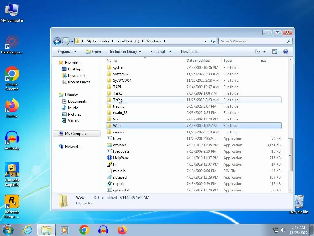
Task: Select the mib.bin file icon
Action: pyautogui.click(x=109, y=171)
